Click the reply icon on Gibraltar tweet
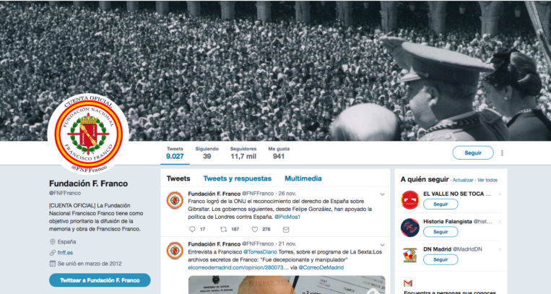This screenshot has height=294, width=551. pyautogui.click(x=192, y=229)
